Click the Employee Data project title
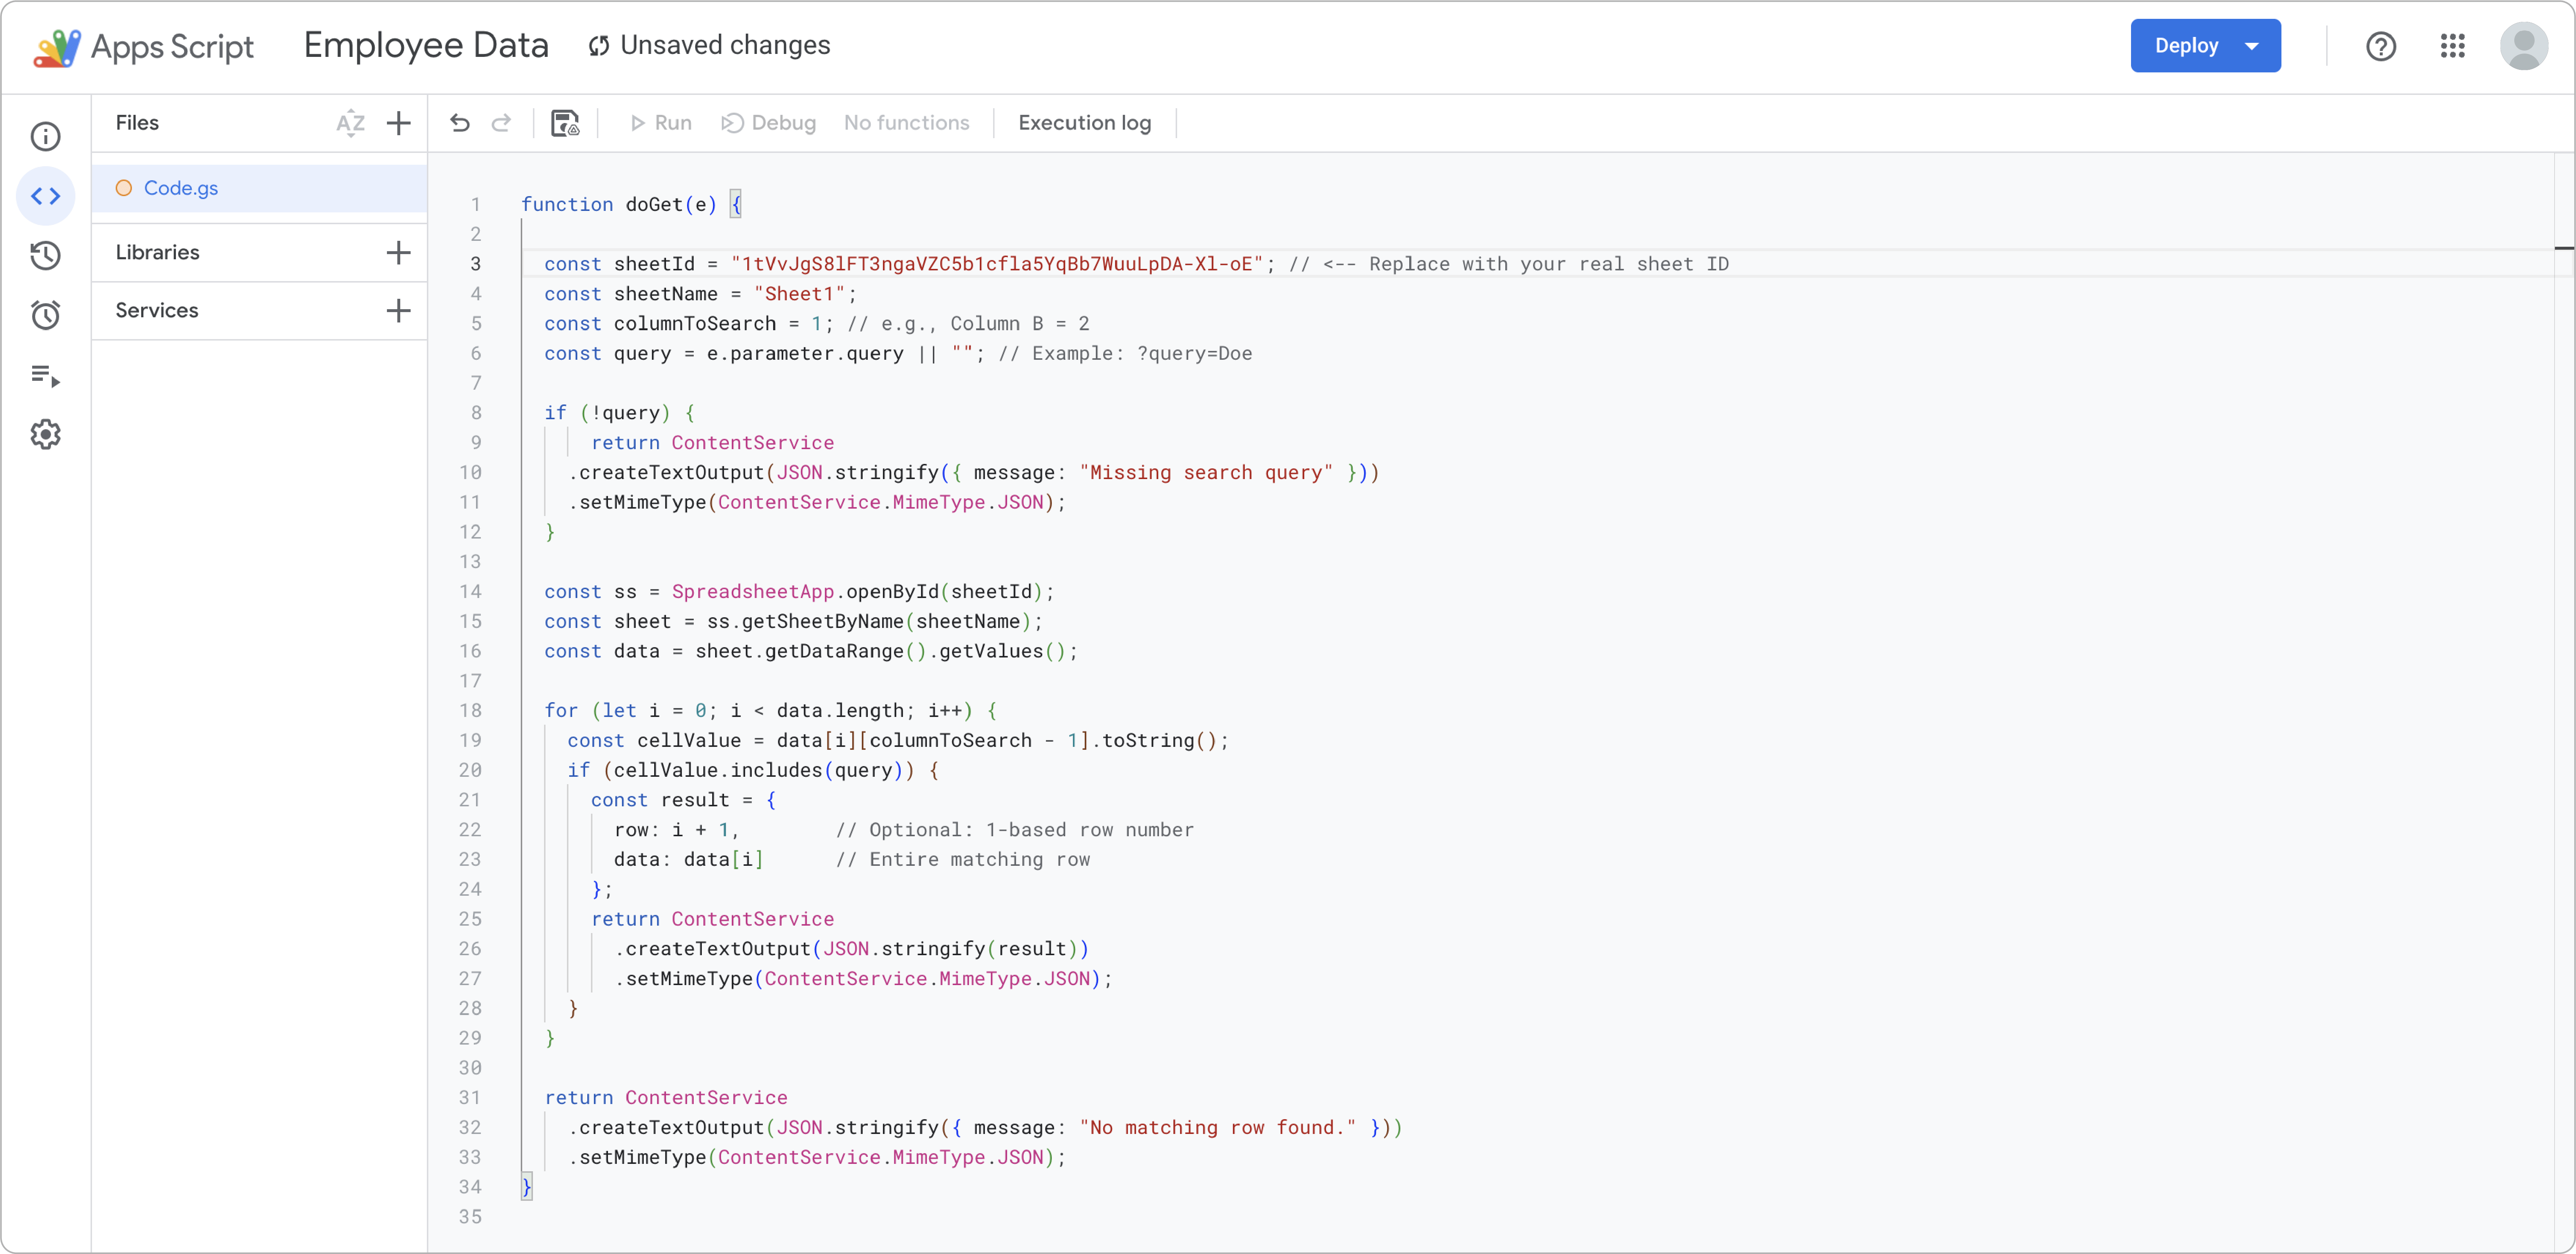The image size is (2576, 1254). point(426,46)
